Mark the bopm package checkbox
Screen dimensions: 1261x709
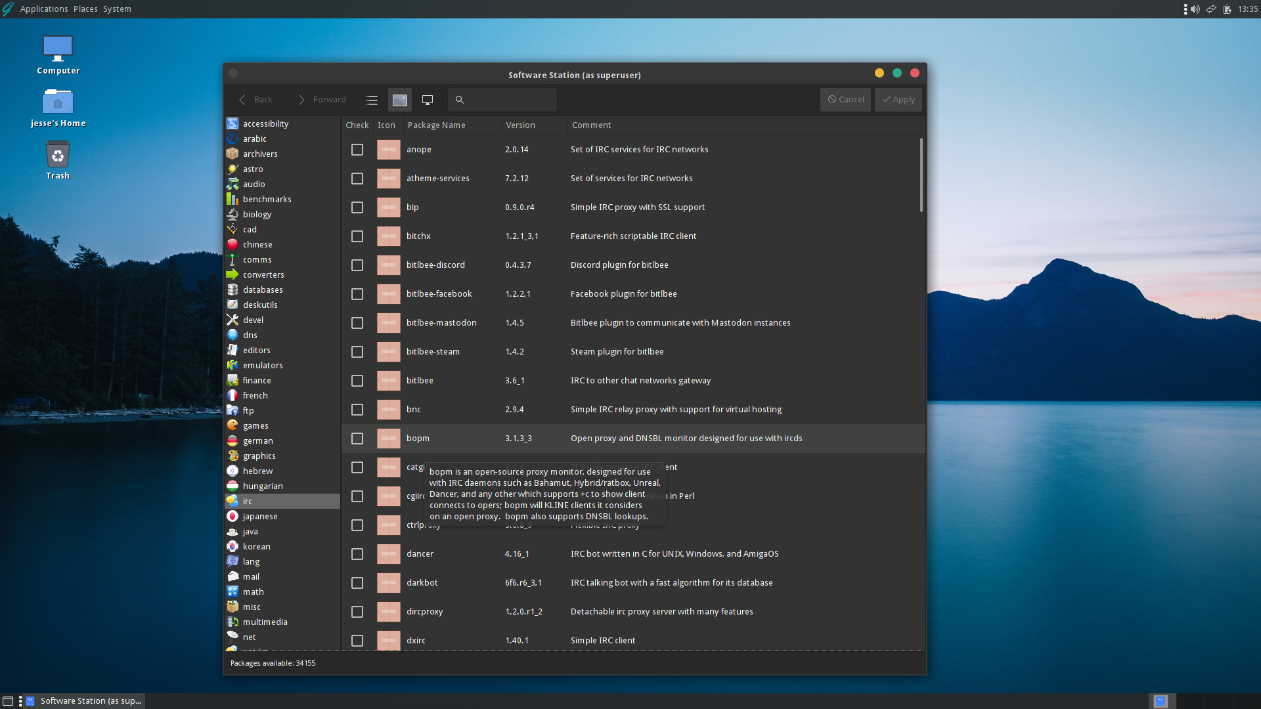point(357,439)
